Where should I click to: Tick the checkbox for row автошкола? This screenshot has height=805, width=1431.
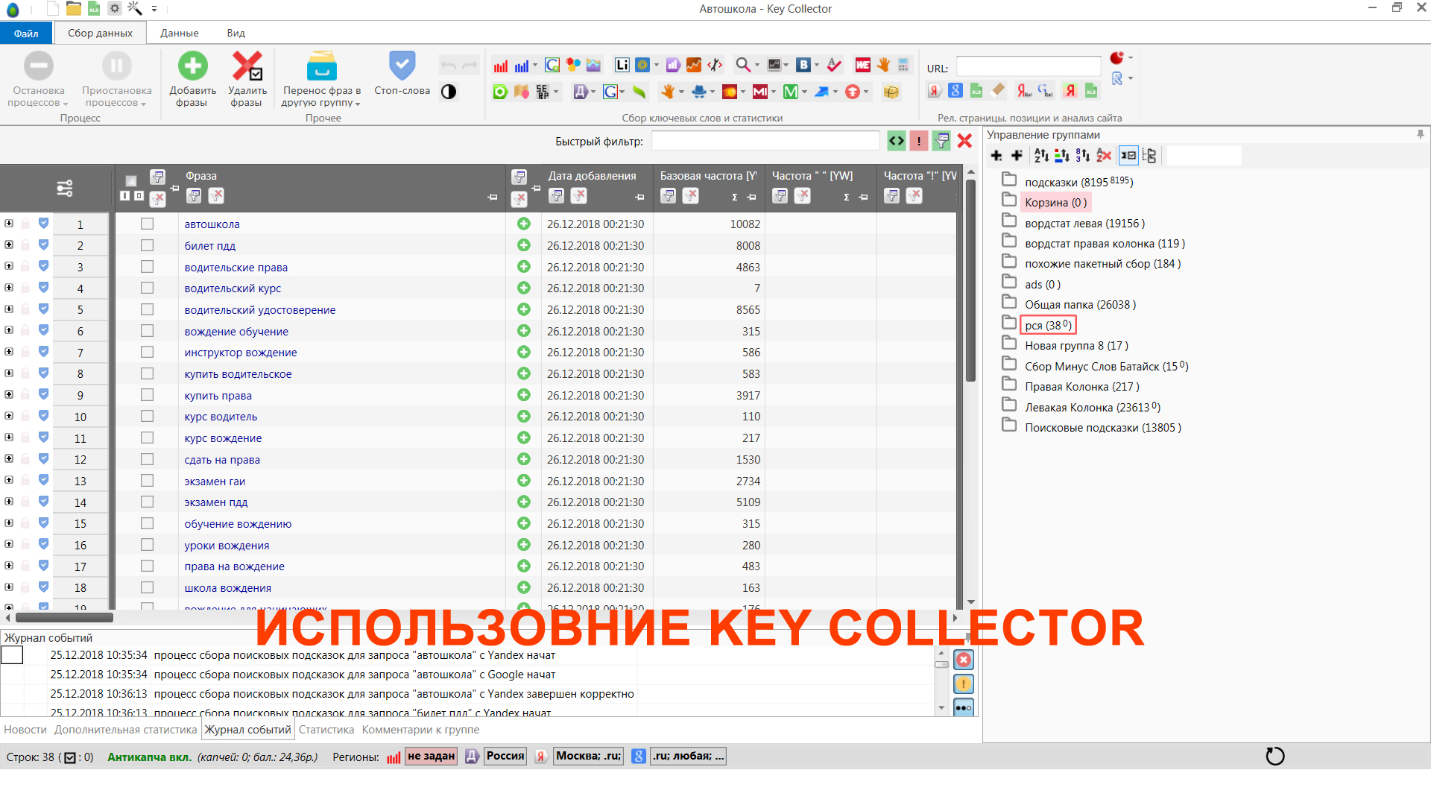tap(147, 224)
